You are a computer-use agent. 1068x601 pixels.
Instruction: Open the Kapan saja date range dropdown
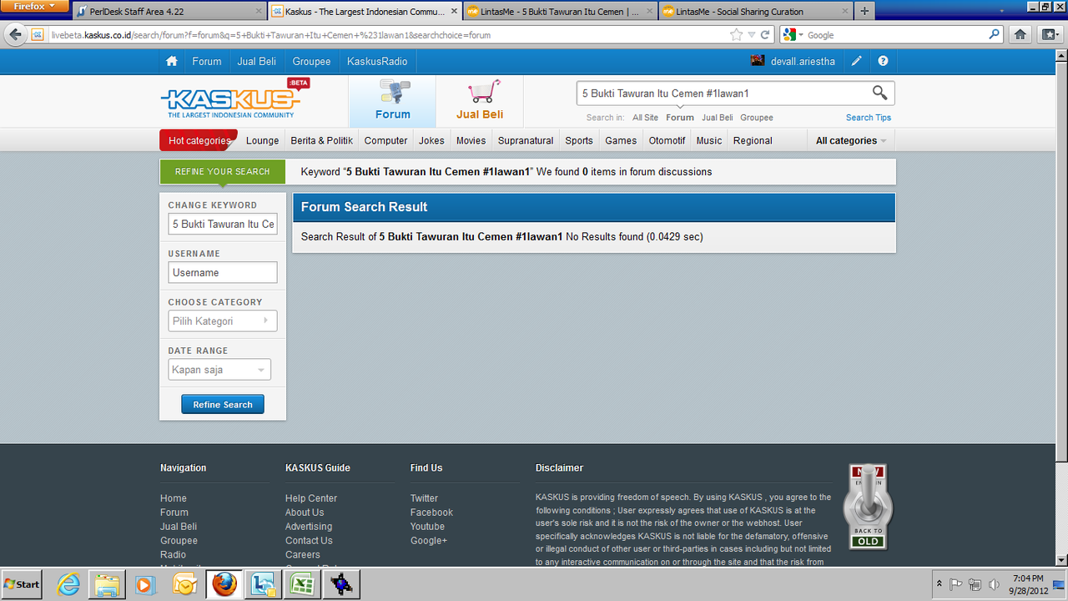[x=219, y=370]
